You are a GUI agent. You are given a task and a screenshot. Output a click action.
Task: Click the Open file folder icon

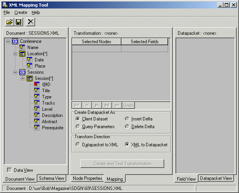tap(9, 22)
